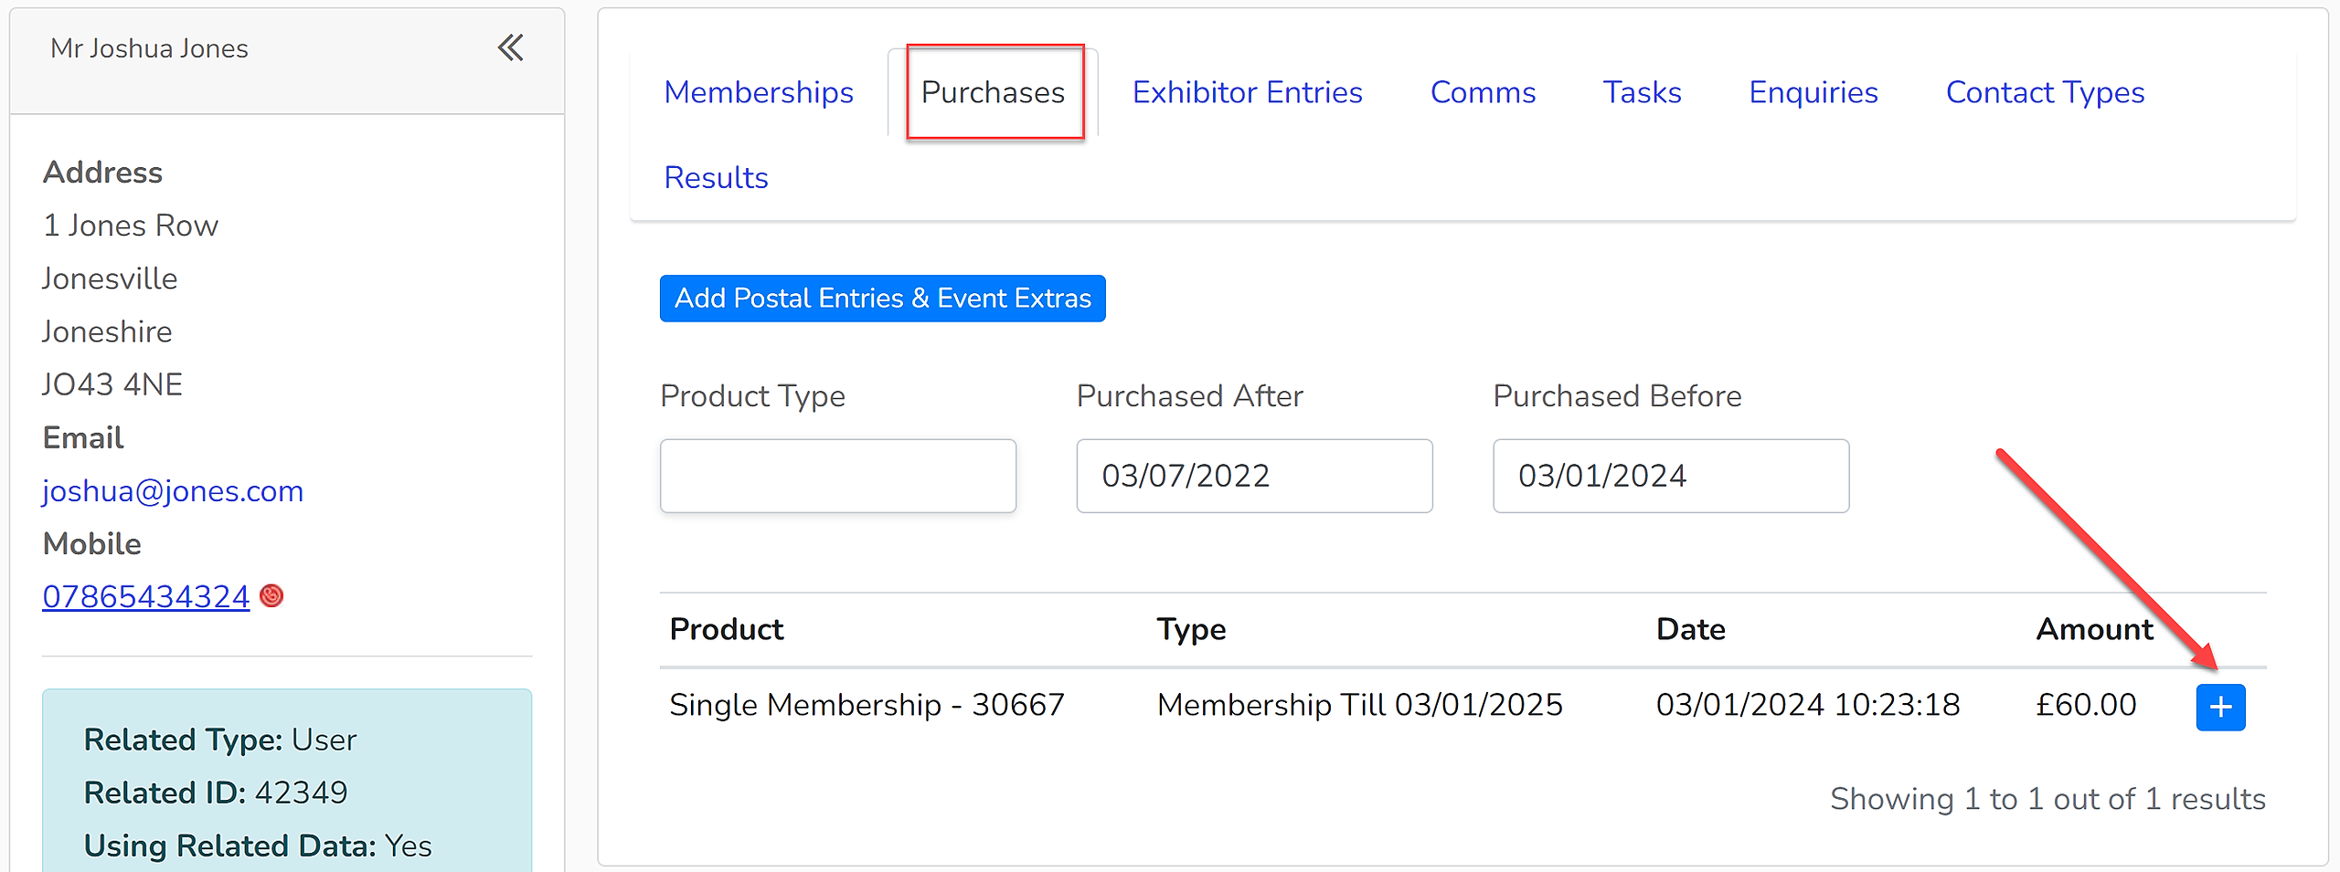This screenshot has width=2340, height=872.
Task: Click the Purchased After date field
Action: (1254, 476)
